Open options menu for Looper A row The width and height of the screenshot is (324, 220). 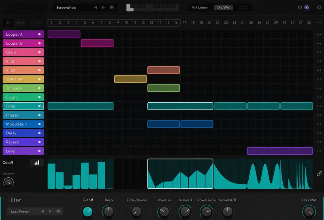(319, 34)
